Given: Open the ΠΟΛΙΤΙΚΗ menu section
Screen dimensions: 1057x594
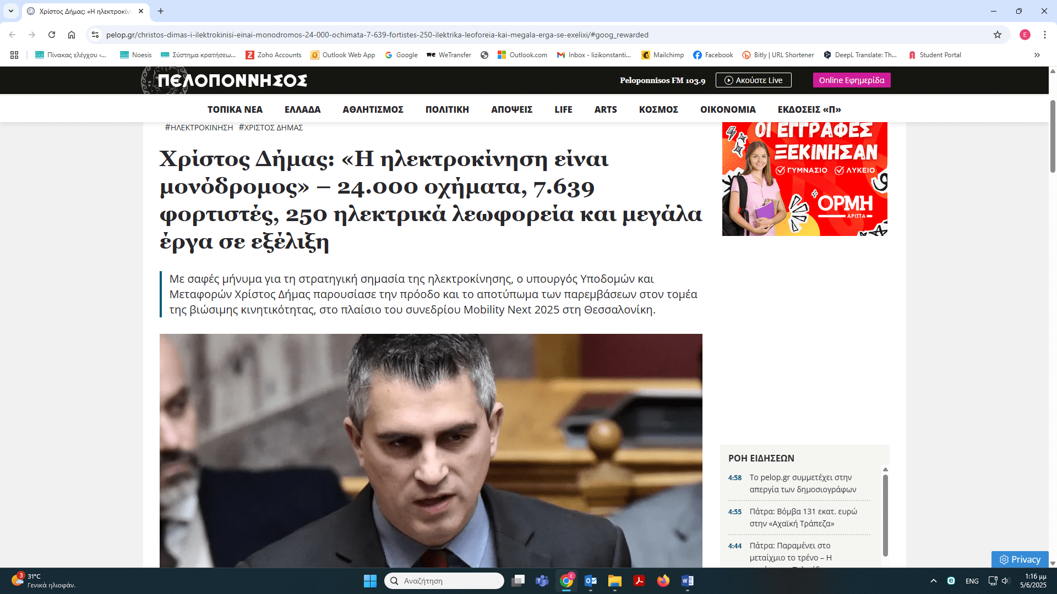Looking at the screenshot, I should 447,109.
